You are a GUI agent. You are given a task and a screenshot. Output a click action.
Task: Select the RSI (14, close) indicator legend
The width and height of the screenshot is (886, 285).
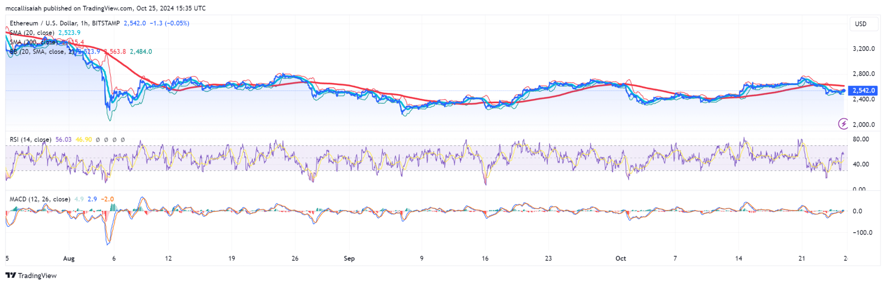[x=30, y=139]
